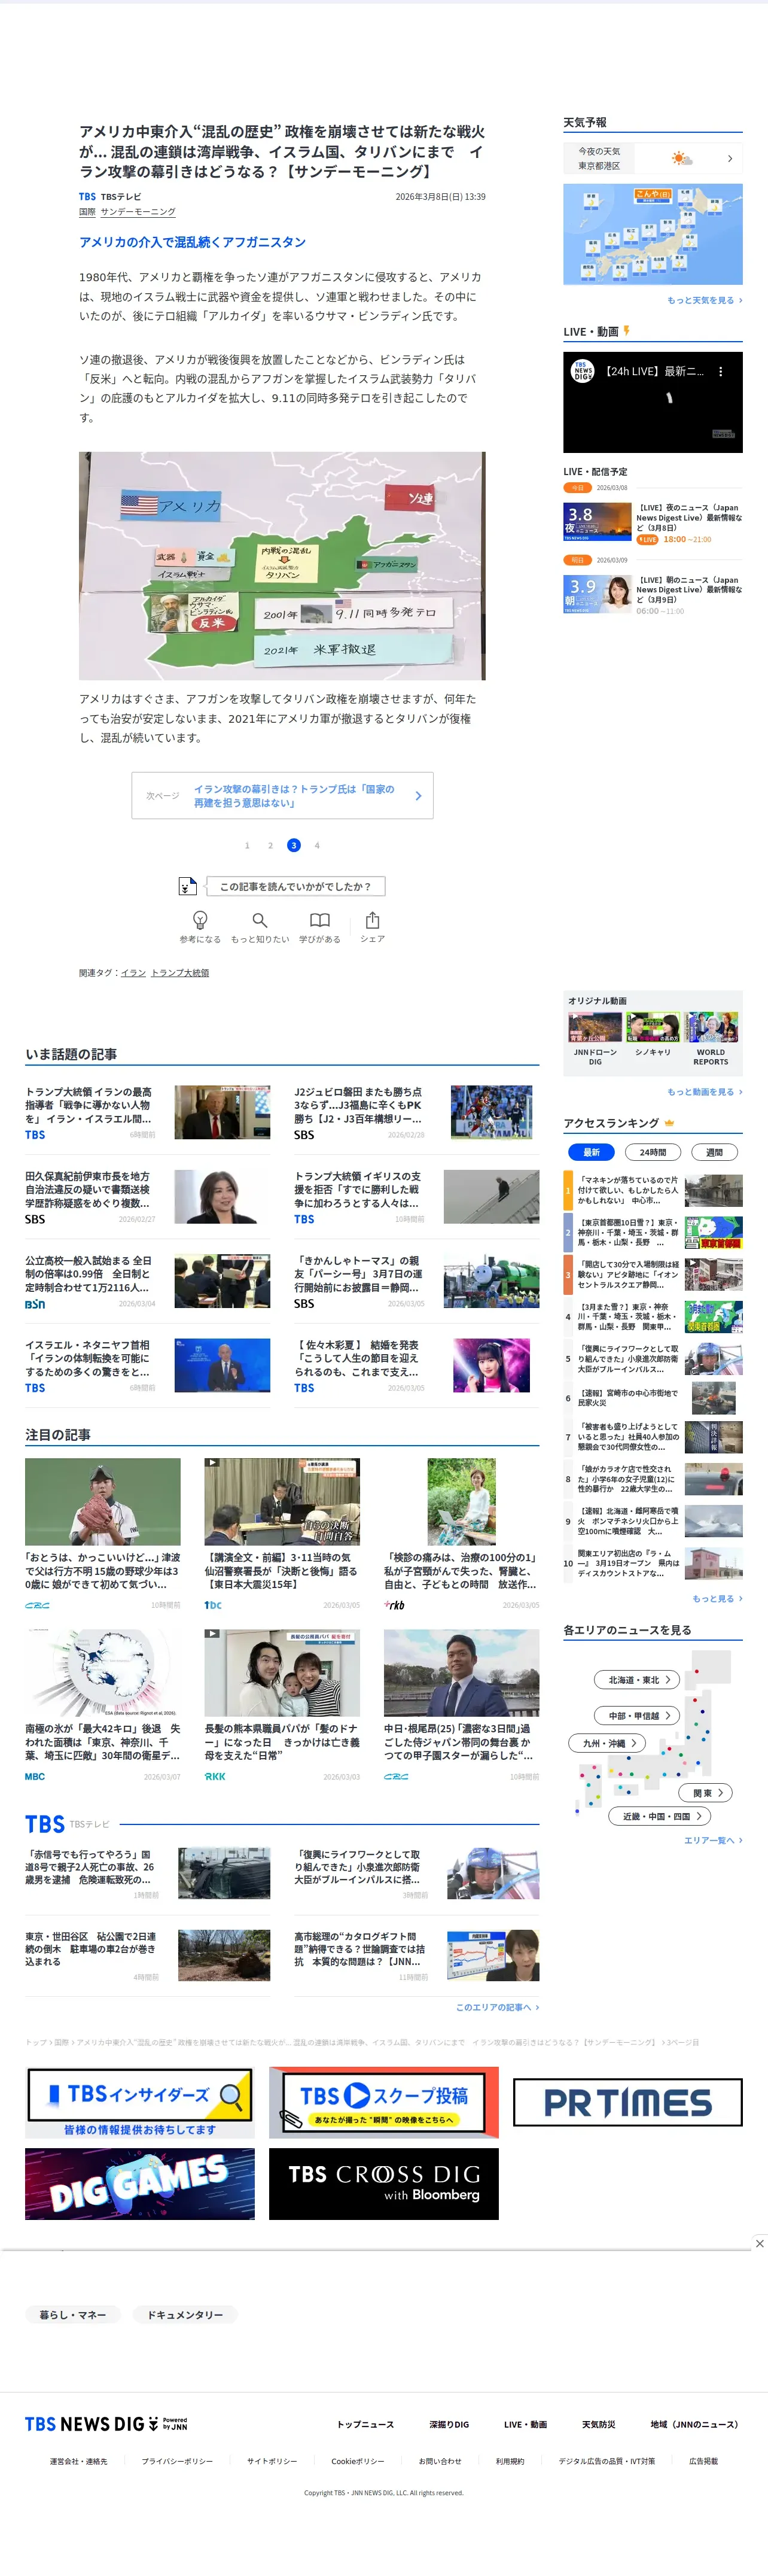Open トップニュース in footer navigation

click(x=365, y=2424)
